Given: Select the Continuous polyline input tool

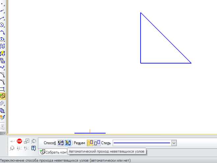Looking at the screenshot, I should tap(2, 61).
